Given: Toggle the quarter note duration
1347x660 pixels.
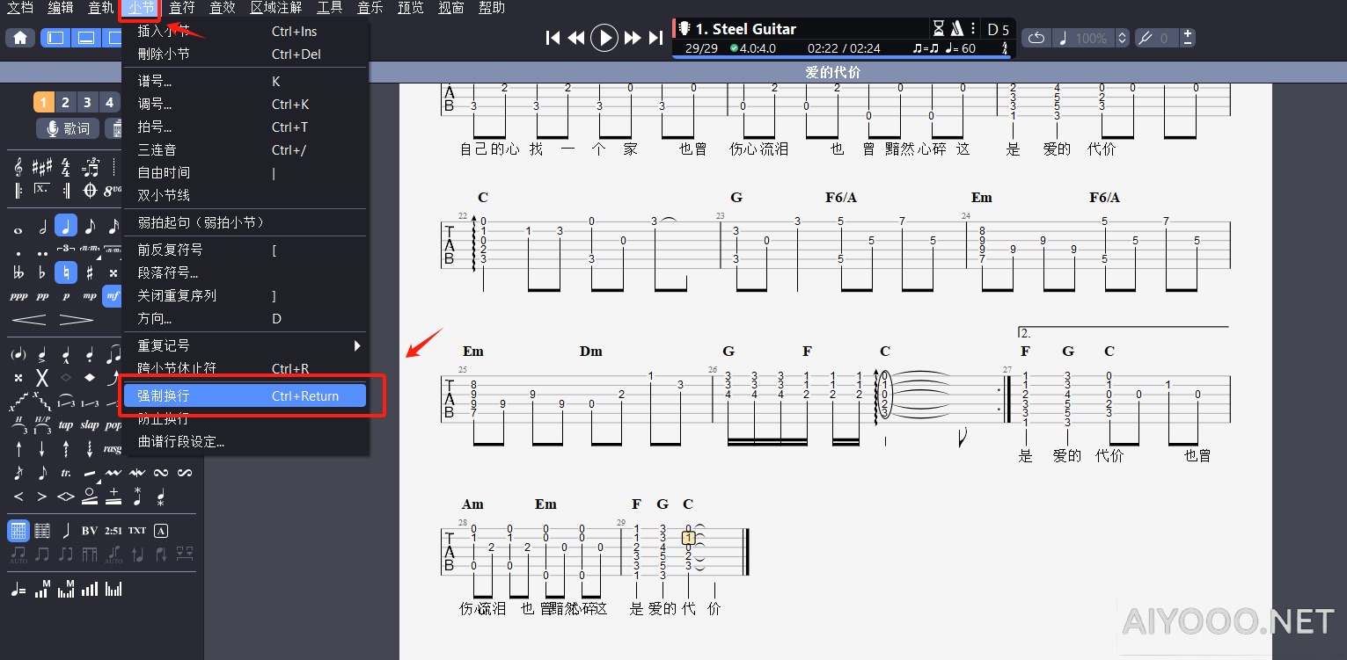Looking at the screenshot, I should pyautogui.click(x=66, y=227).
